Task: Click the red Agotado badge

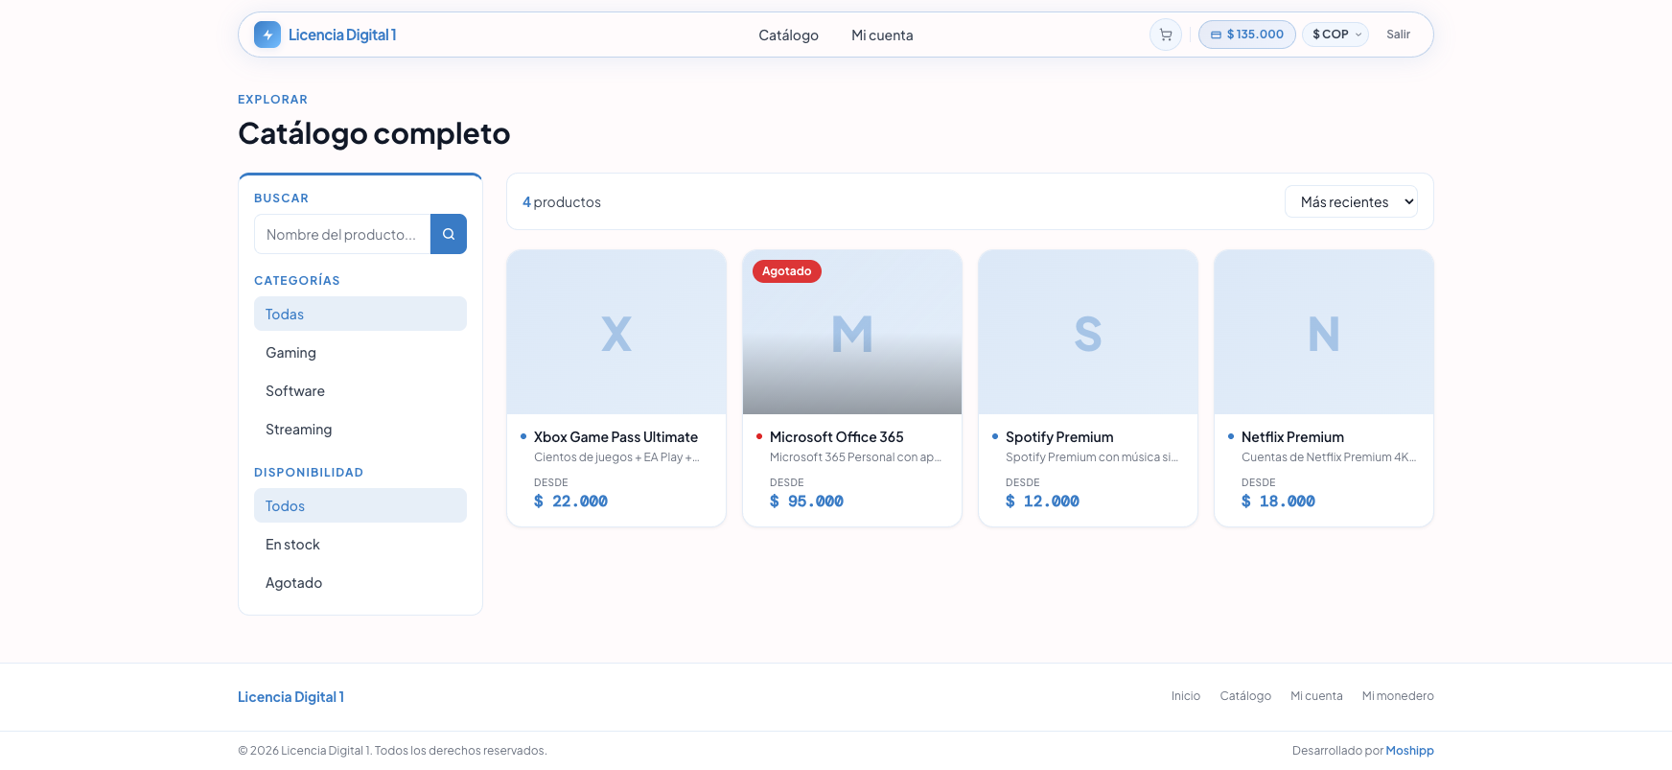Action: pos(787,271)
